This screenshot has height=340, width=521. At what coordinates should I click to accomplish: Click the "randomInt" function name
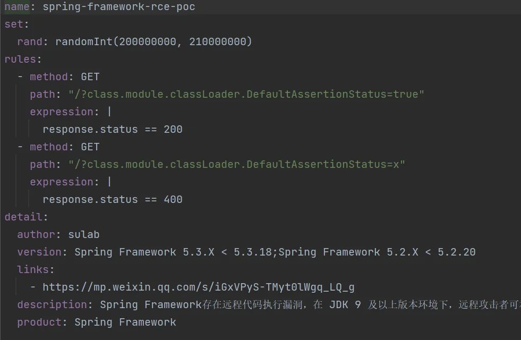[84, 42]
